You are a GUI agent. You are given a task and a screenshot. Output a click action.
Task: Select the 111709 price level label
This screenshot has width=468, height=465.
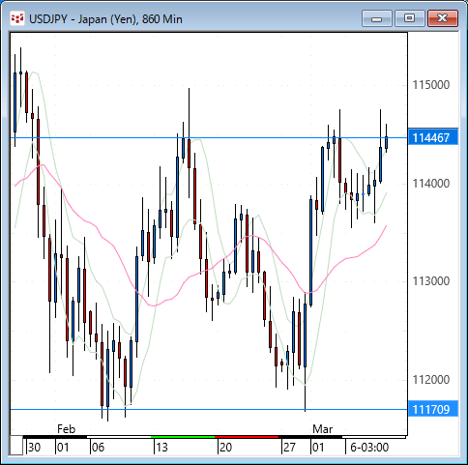click(433, 410)
